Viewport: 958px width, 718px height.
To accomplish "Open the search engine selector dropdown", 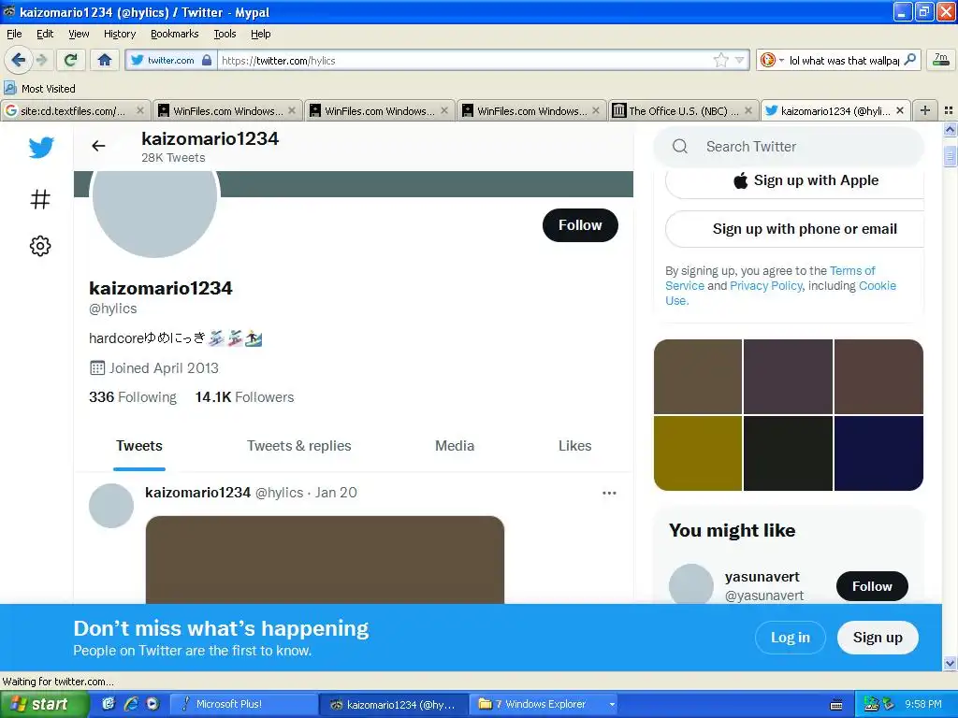I will pos(772,60).
